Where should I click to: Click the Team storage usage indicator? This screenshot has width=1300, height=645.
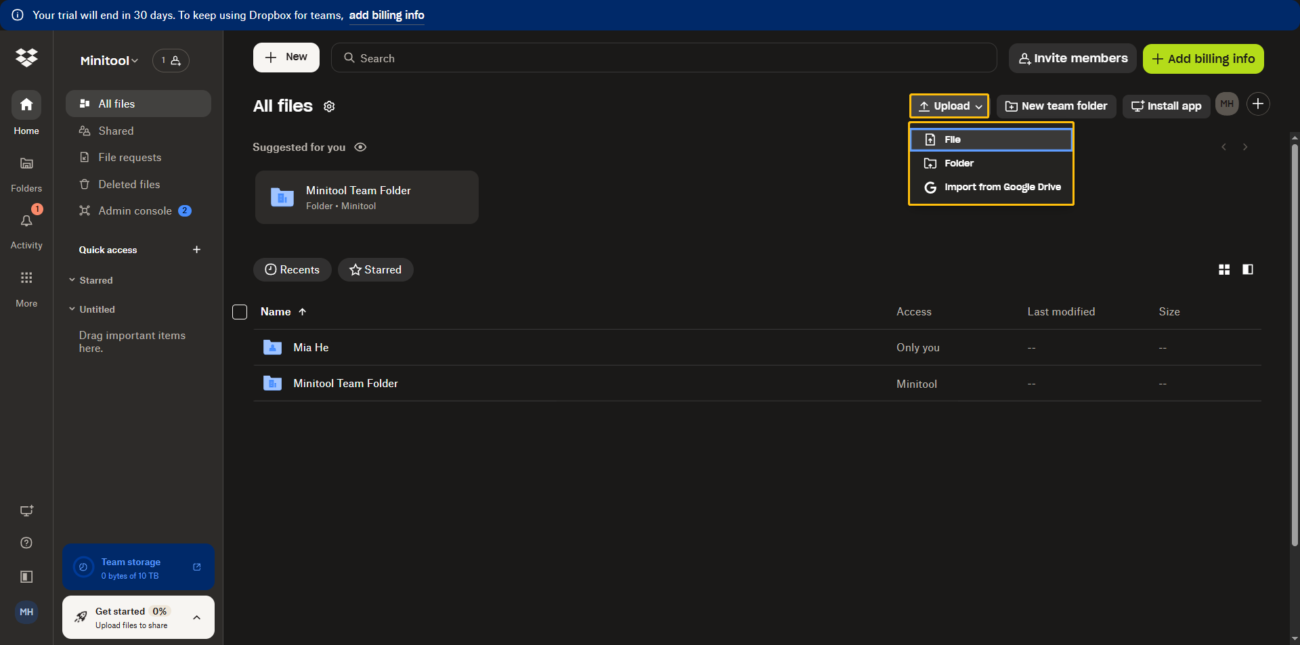click(131, 567)
